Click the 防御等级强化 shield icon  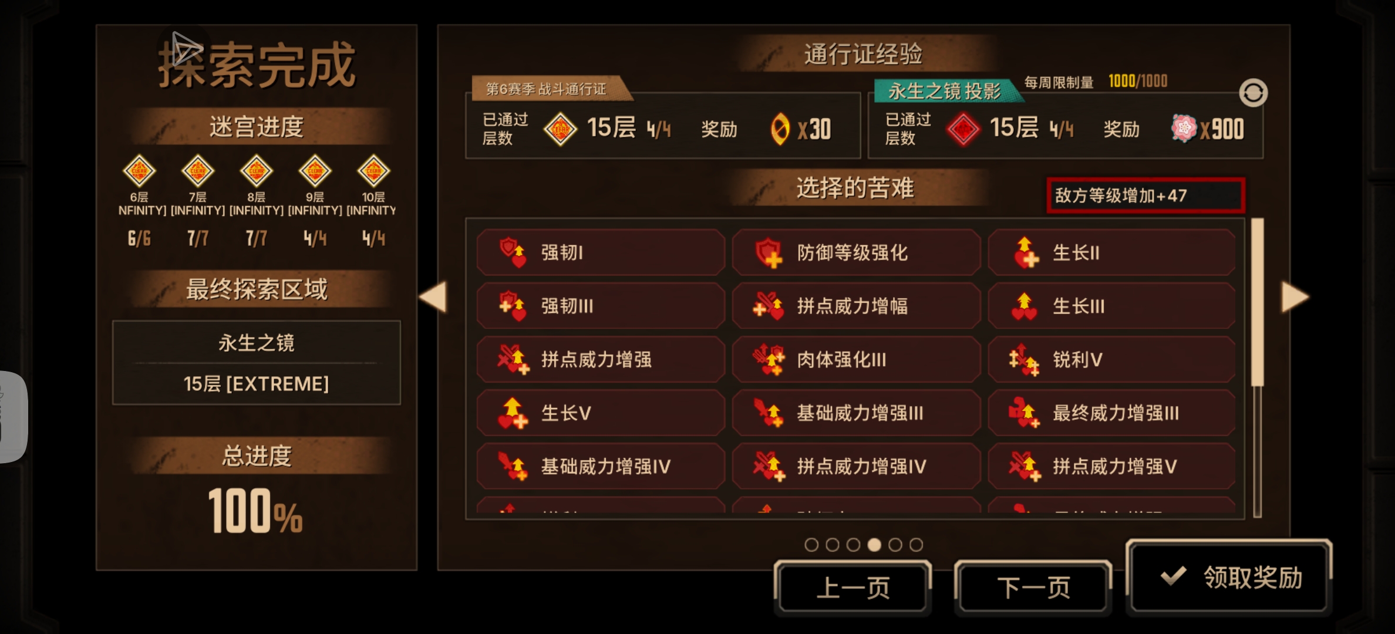pos(768,252)
